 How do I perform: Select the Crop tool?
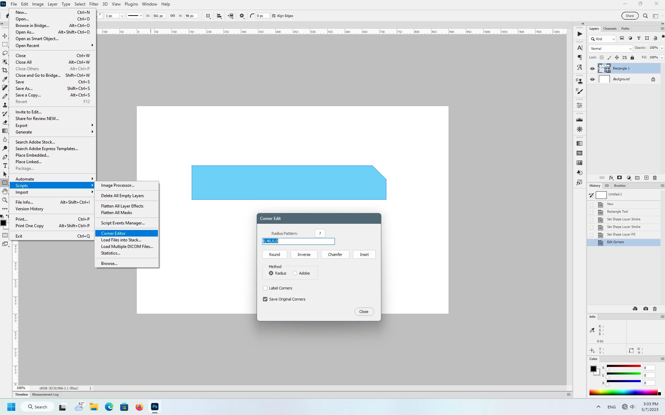click(x=5, y=70)
